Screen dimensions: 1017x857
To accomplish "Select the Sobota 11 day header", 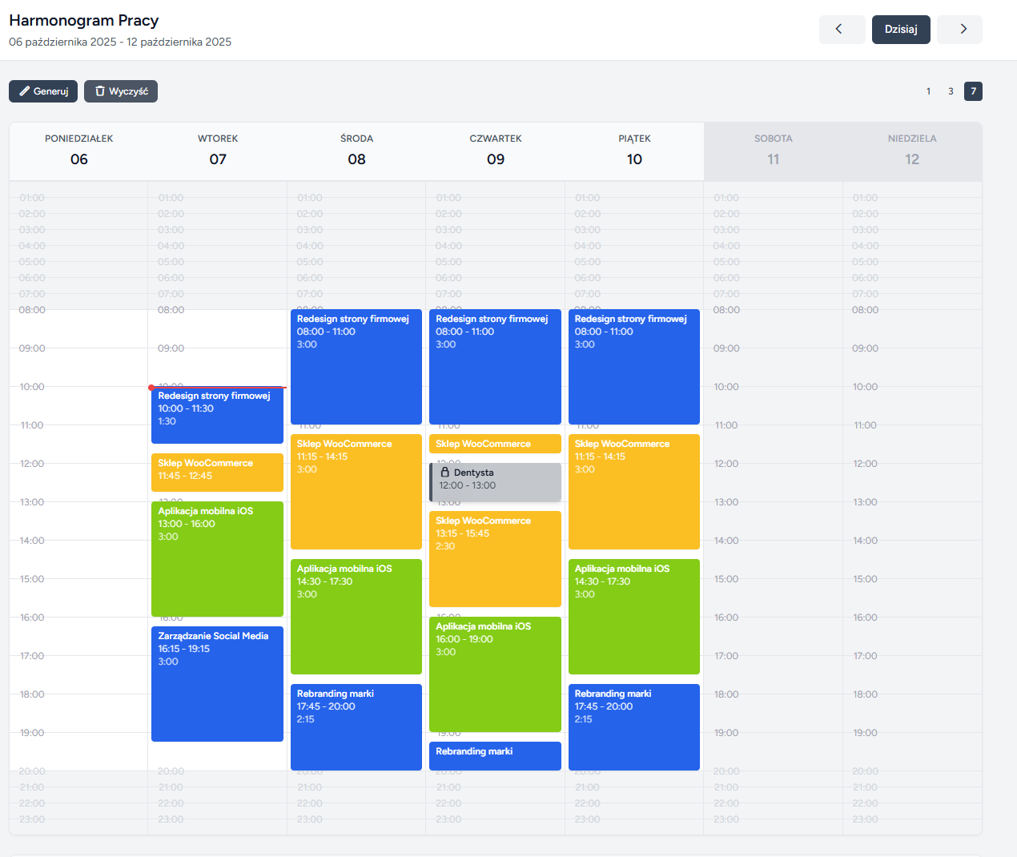I will (x=773, y=151).
